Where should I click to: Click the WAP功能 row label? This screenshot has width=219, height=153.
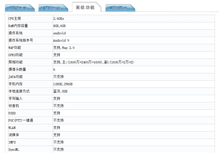click(x=15, y=48)
